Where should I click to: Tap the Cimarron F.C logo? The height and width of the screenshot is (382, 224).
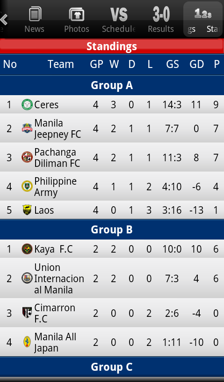click(27, 313)
